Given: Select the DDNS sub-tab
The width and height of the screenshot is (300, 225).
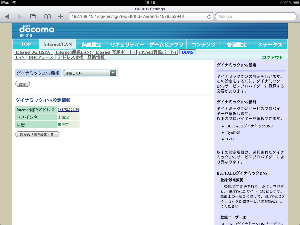Looking at the screenshot, I should pos(187,52).
